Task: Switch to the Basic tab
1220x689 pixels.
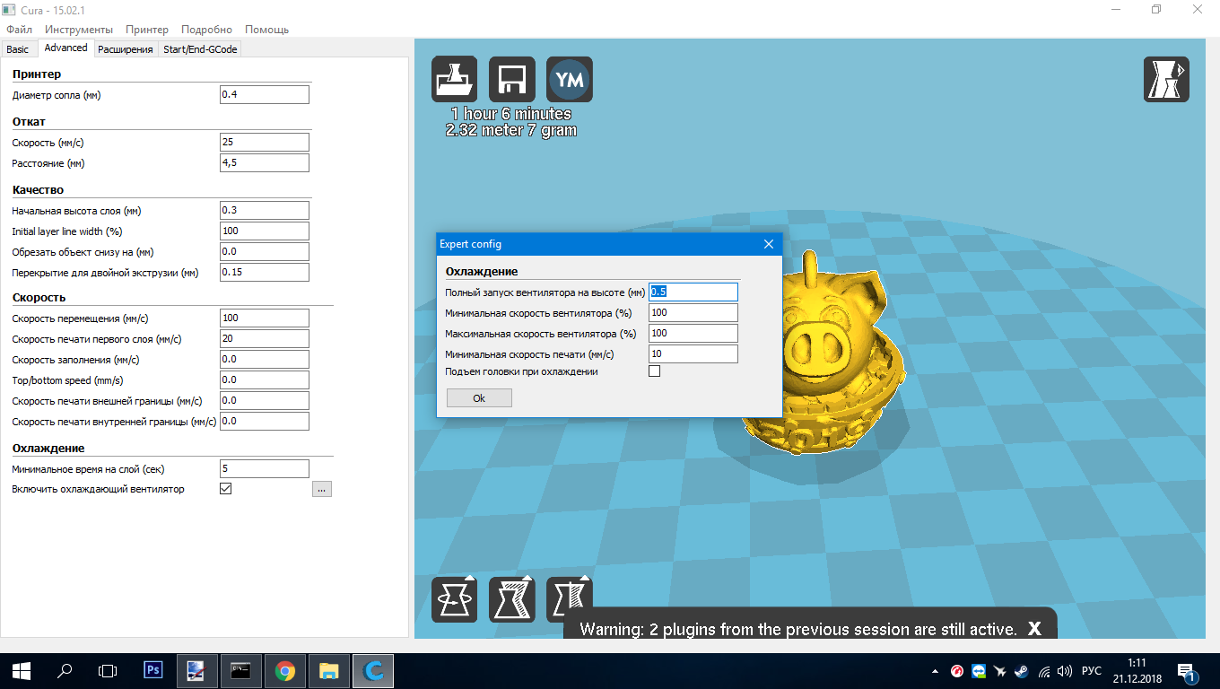Action: point(18,49)
